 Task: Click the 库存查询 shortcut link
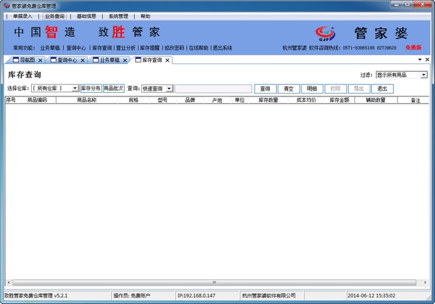point(101,48)
